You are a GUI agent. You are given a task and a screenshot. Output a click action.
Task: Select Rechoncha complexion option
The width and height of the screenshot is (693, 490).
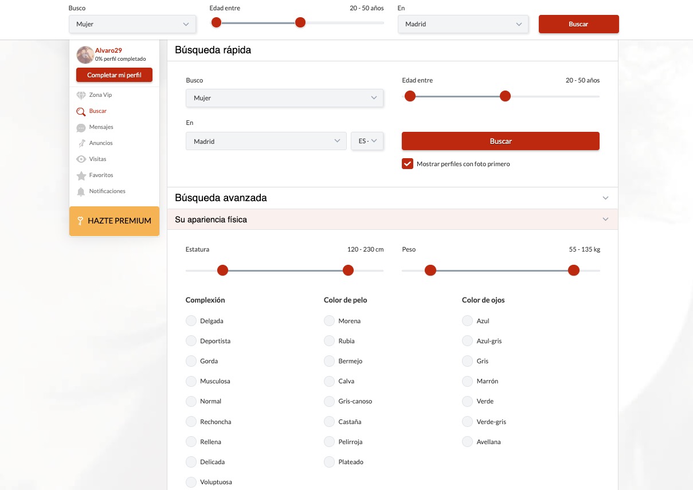tap(191, 422)
